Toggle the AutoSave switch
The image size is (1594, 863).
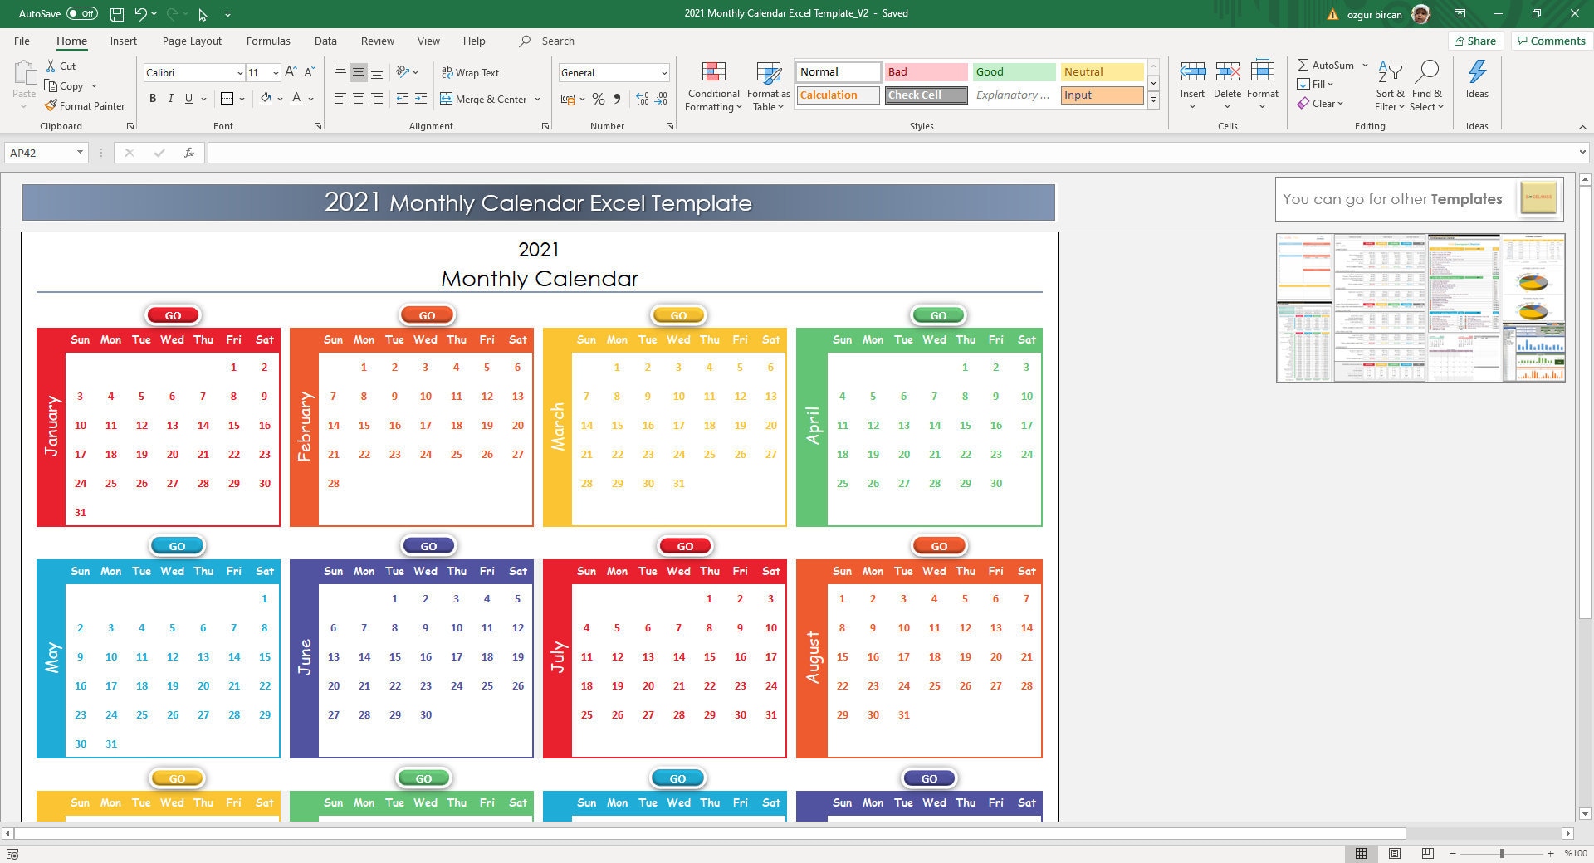pyautogui.click(x=82, y=14)
